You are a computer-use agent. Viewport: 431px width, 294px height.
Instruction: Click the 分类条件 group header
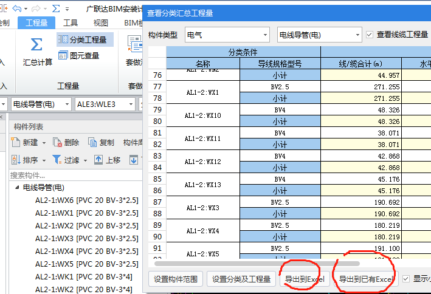tap(243, 52)
